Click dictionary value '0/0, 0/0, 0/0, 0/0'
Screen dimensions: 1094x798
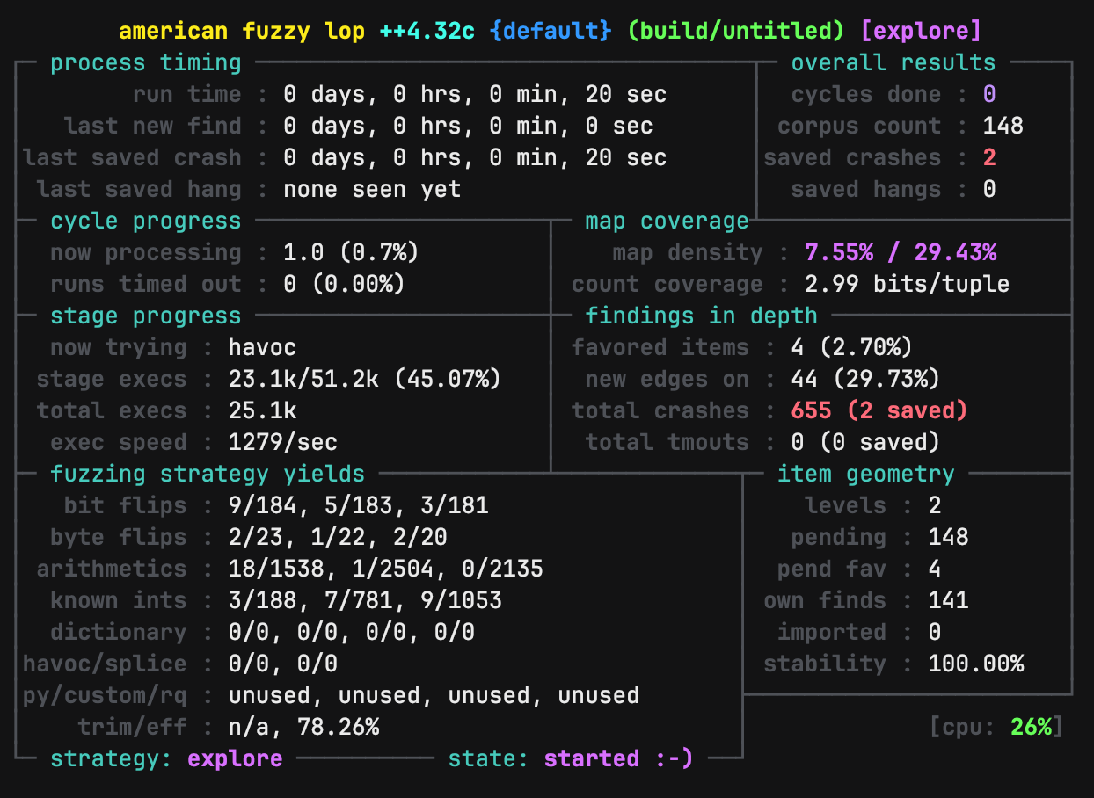click(x=351, y=633)
